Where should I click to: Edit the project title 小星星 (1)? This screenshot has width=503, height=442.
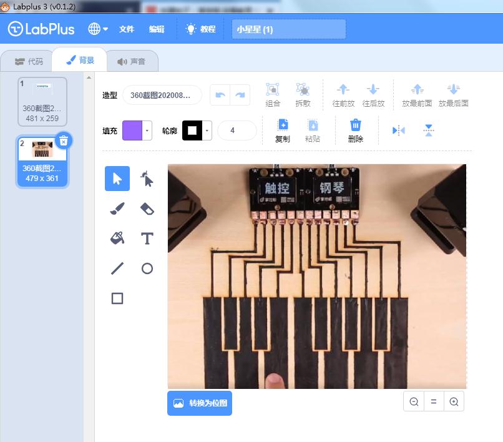(289, 29)
